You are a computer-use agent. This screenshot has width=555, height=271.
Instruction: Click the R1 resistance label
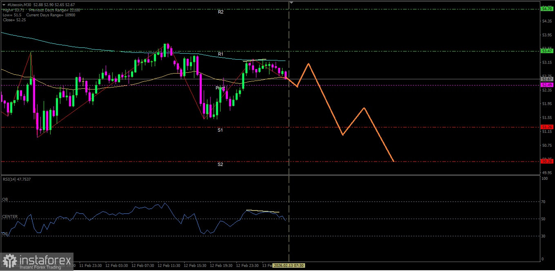click(221, 54)
